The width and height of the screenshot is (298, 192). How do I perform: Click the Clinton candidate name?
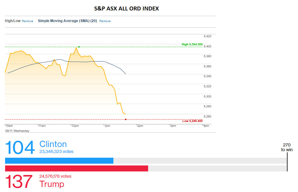point(53,144)
